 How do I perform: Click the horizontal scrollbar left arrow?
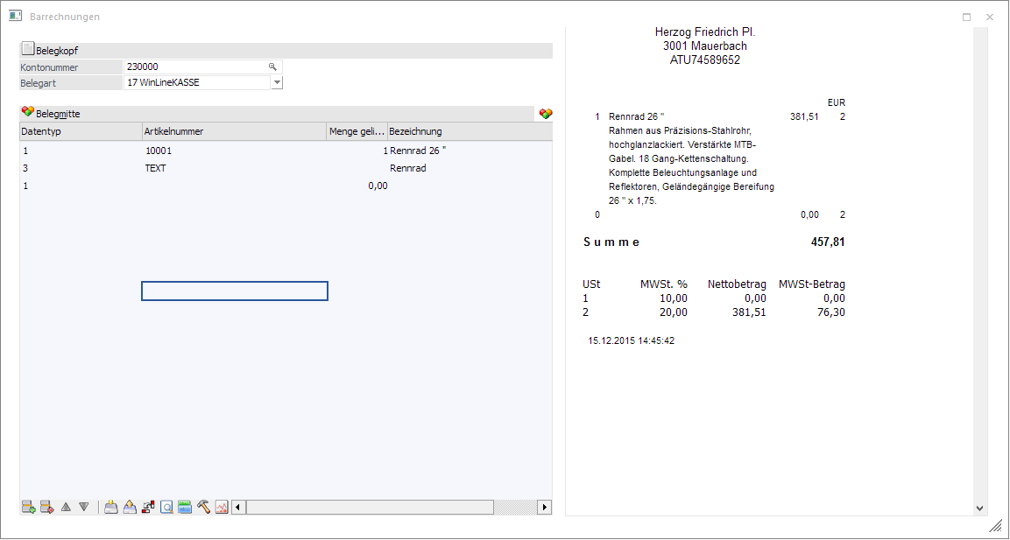pos(238,507)
